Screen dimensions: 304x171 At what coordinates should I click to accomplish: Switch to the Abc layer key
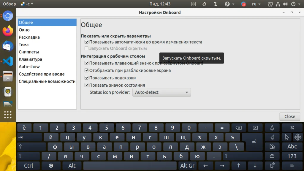(x=292, y=147)
